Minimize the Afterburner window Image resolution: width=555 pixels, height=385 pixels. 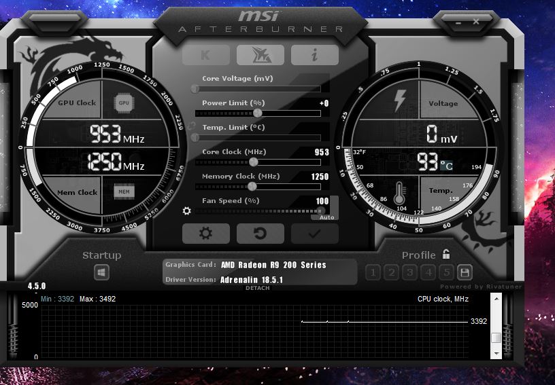(x=458, y=22)
